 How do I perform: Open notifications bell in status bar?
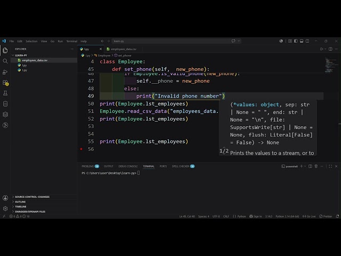tap(337, 217)
